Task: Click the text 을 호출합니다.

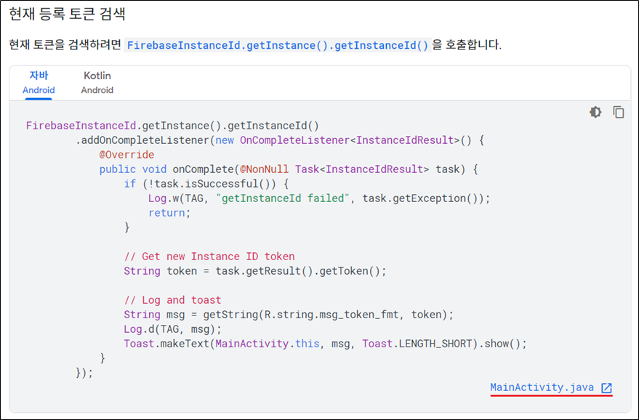Action: coord(467,45)
